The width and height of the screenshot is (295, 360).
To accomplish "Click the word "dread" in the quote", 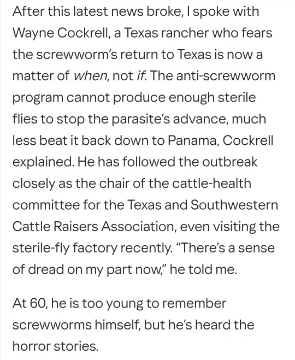I will [x=47, y=269].
